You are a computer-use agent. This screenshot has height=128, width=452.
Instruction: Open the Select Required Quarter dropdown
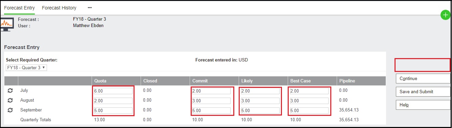point(26,68)
